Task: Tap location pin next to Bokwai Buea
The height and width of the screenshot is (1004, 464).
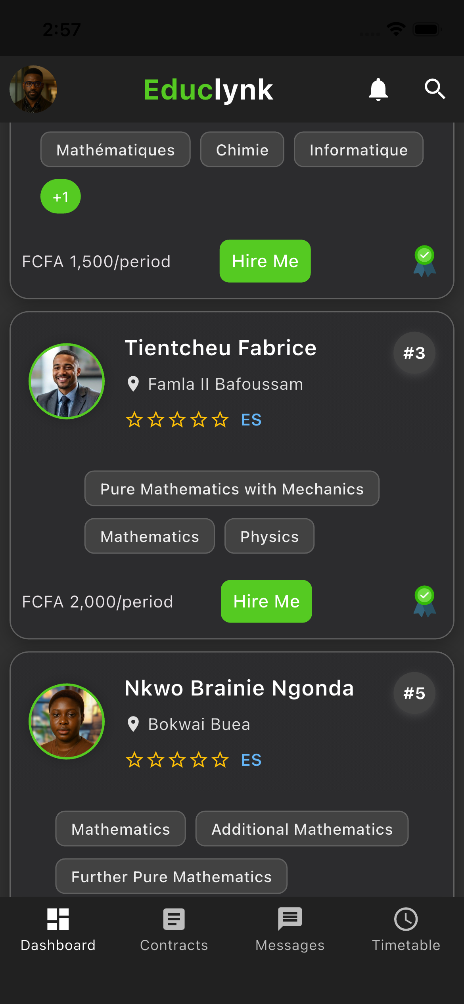Action: 133,724
